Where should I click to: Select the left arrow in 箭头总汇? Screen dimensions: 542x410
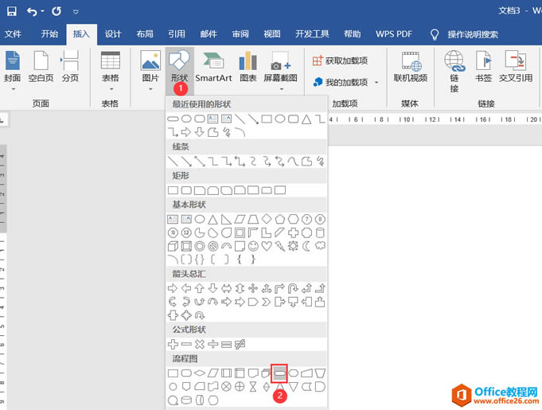(x=186, y=288)
